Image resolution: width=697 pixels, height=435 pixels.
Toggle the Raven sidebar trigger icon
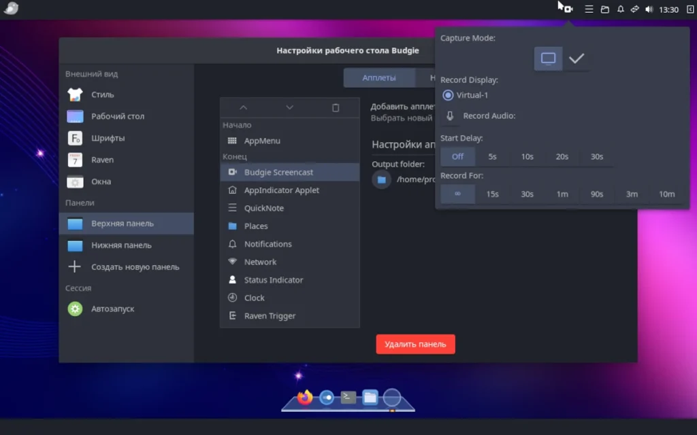(690, 10)
